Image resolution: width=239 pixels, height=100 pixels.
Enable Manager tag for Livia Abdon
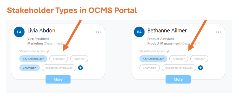59,59
